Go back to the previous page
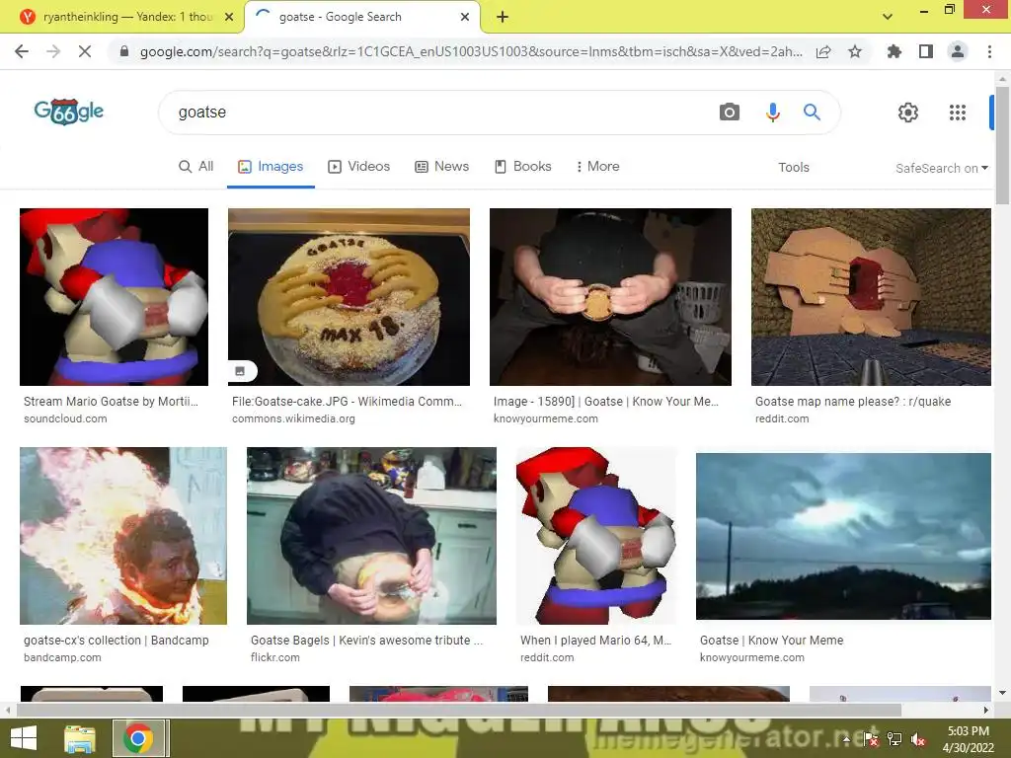 (x=22, y=51)
